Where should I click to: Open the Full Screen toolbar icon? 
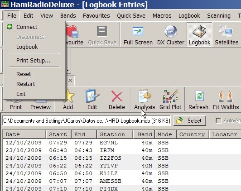(x=138, y=32)
